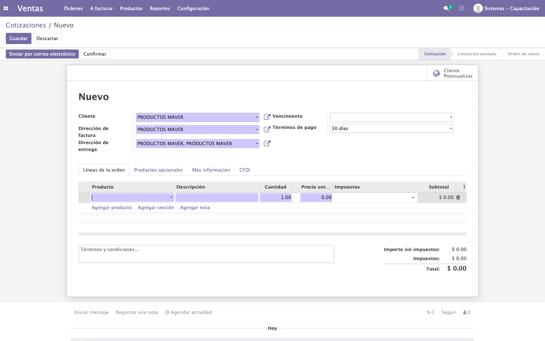
Task: Click Enviar por correo electrónico button
Action: coord(42,54)
